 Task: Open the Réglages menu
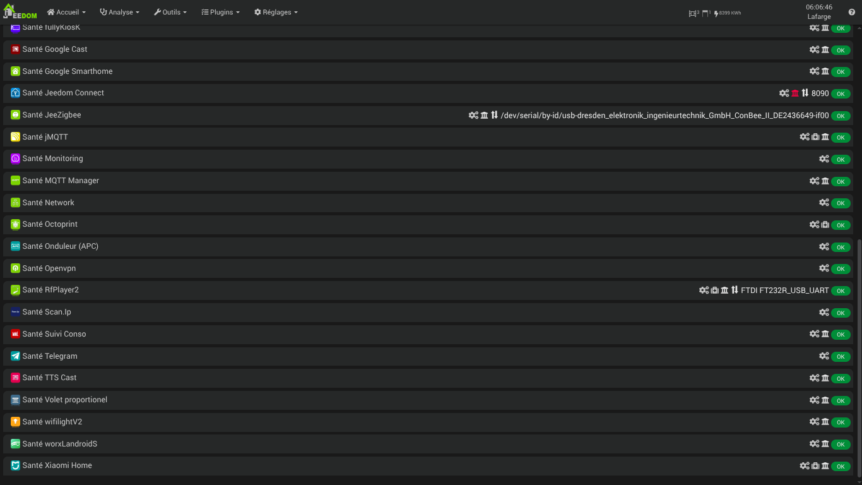pos(276,12)
